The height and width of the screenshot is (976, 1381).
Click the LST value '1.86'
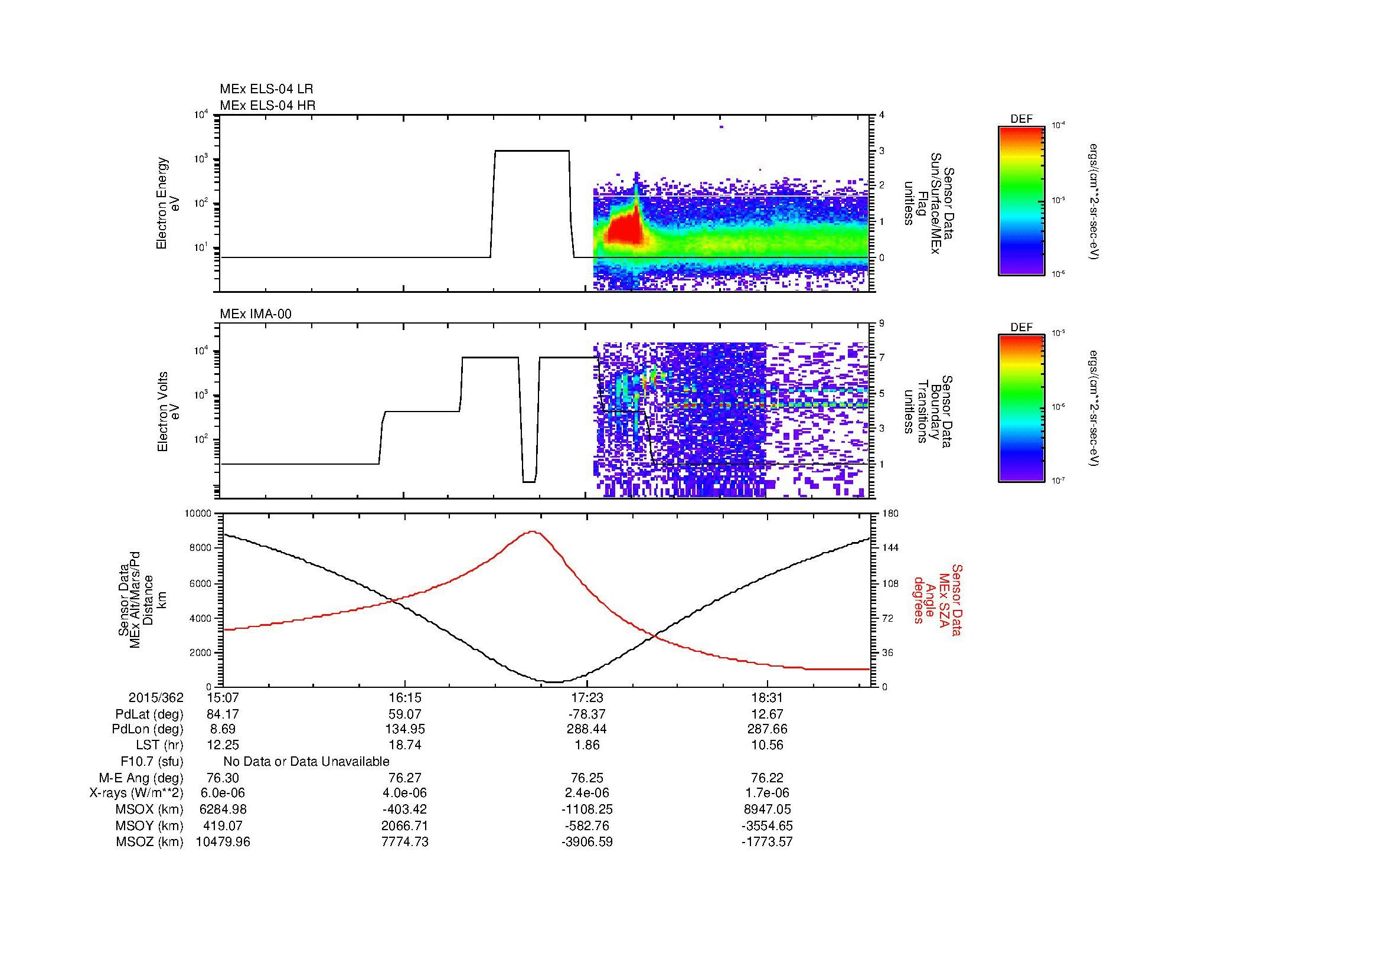pyautogui.click(x=586, y=745)
